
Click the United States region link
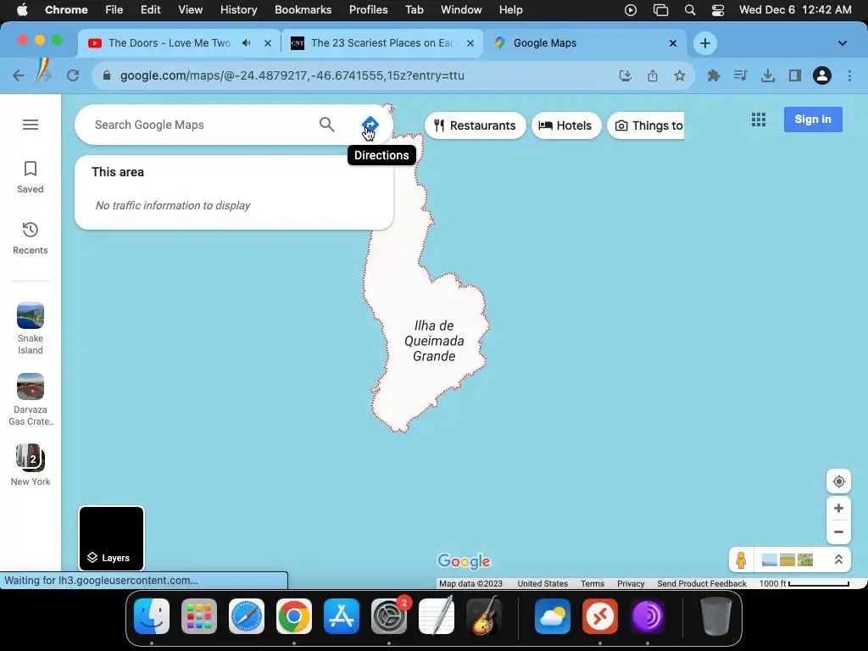(x=542, y=583)
